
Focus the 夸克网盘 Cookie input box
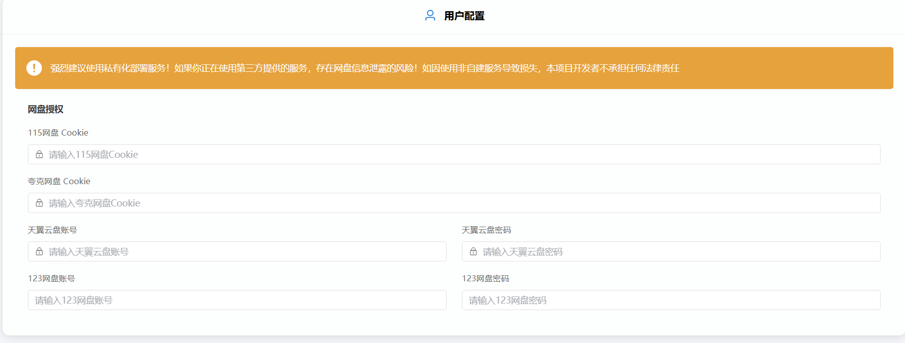pos(455,203)
